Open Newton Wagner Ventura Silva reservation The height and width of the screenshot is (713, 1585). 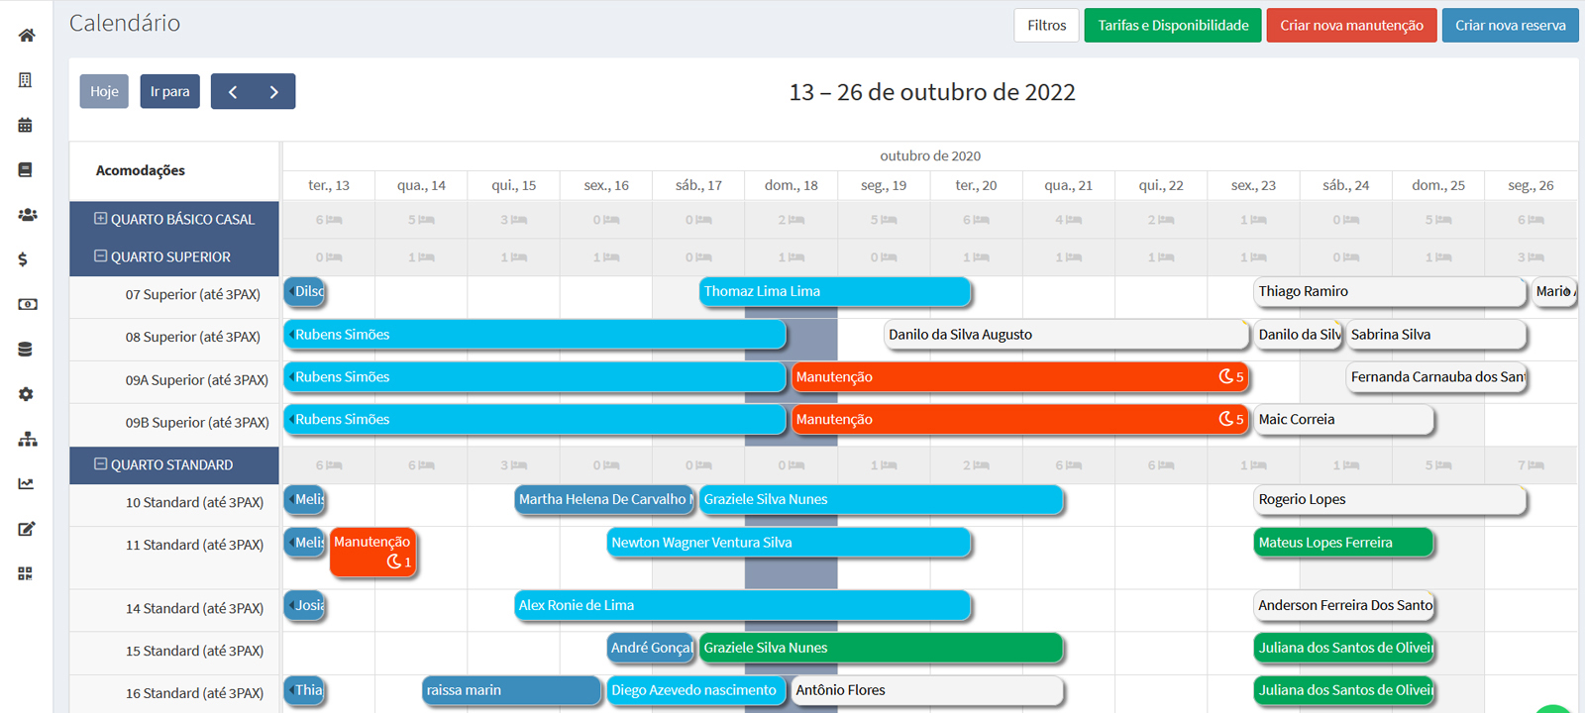[x=789, y=543]
